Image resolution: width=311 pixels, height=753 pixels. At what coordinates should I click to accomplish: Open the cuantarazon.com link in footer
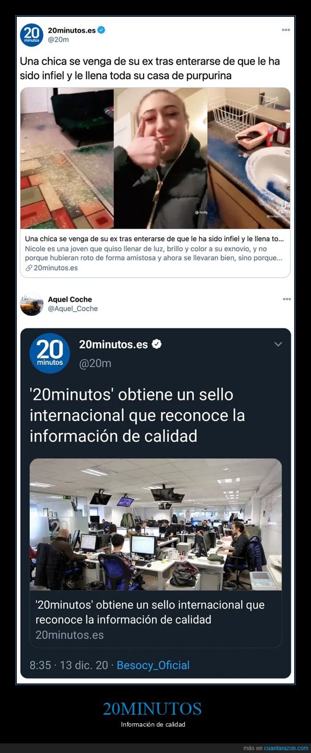(286, 748)
